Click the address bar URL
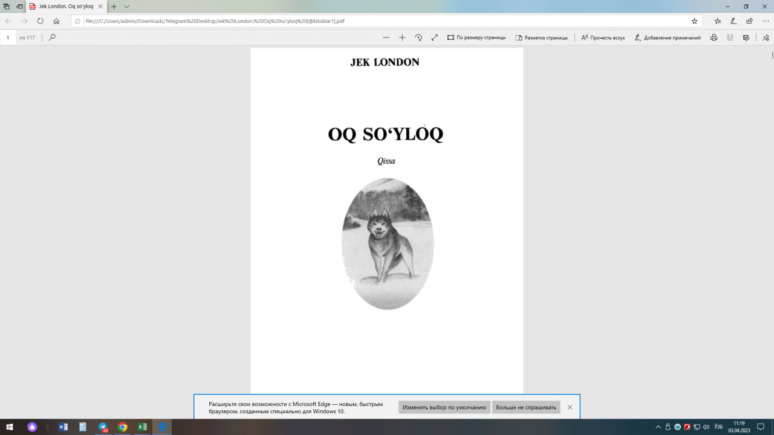This screenshot has width=774, height=435. 215,21
